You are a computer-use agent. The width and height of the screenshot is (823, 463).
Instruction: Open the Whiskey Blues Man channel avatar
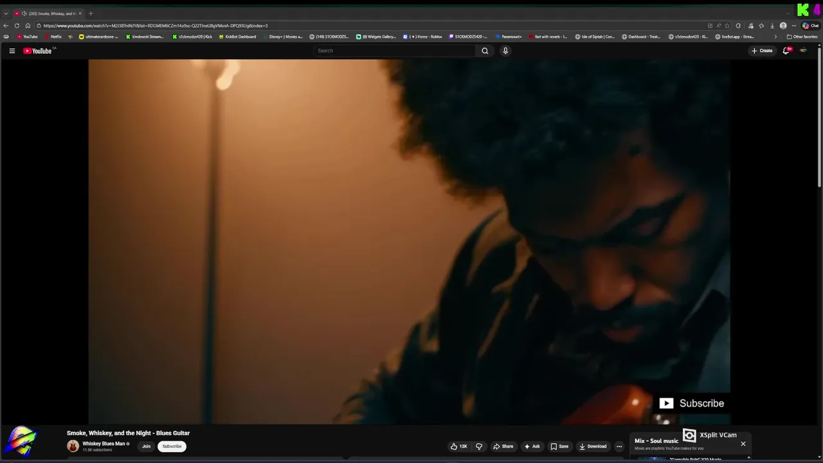73,446
